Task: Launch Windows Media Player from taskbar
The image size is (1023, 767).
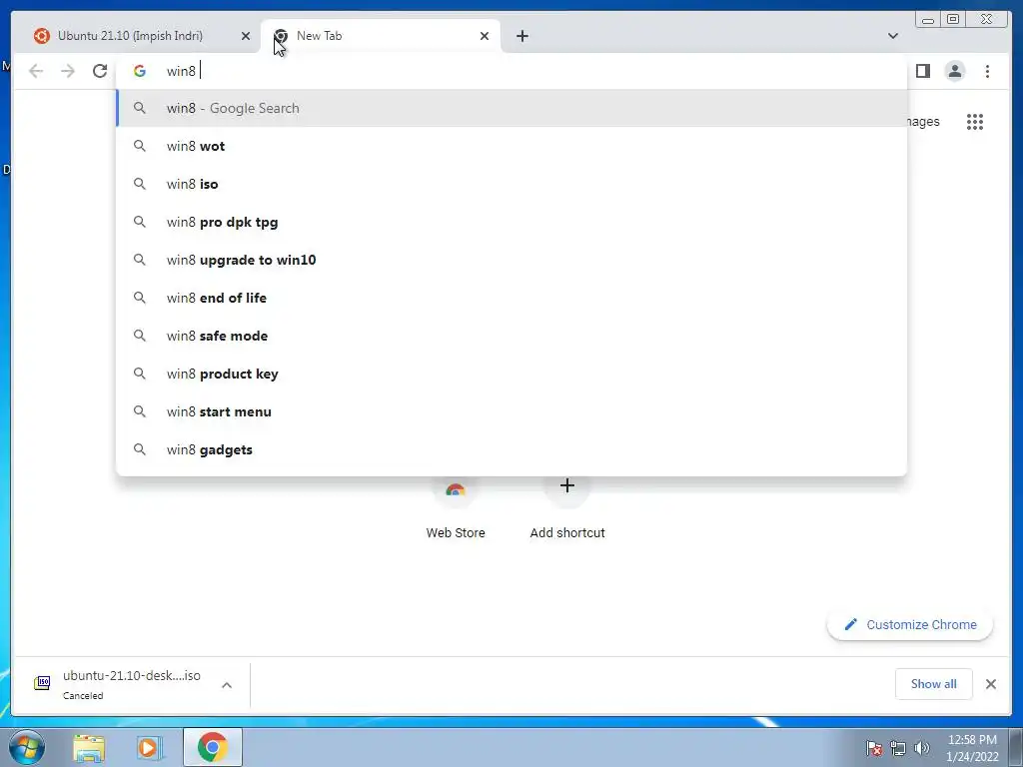Action: point(150,748)
